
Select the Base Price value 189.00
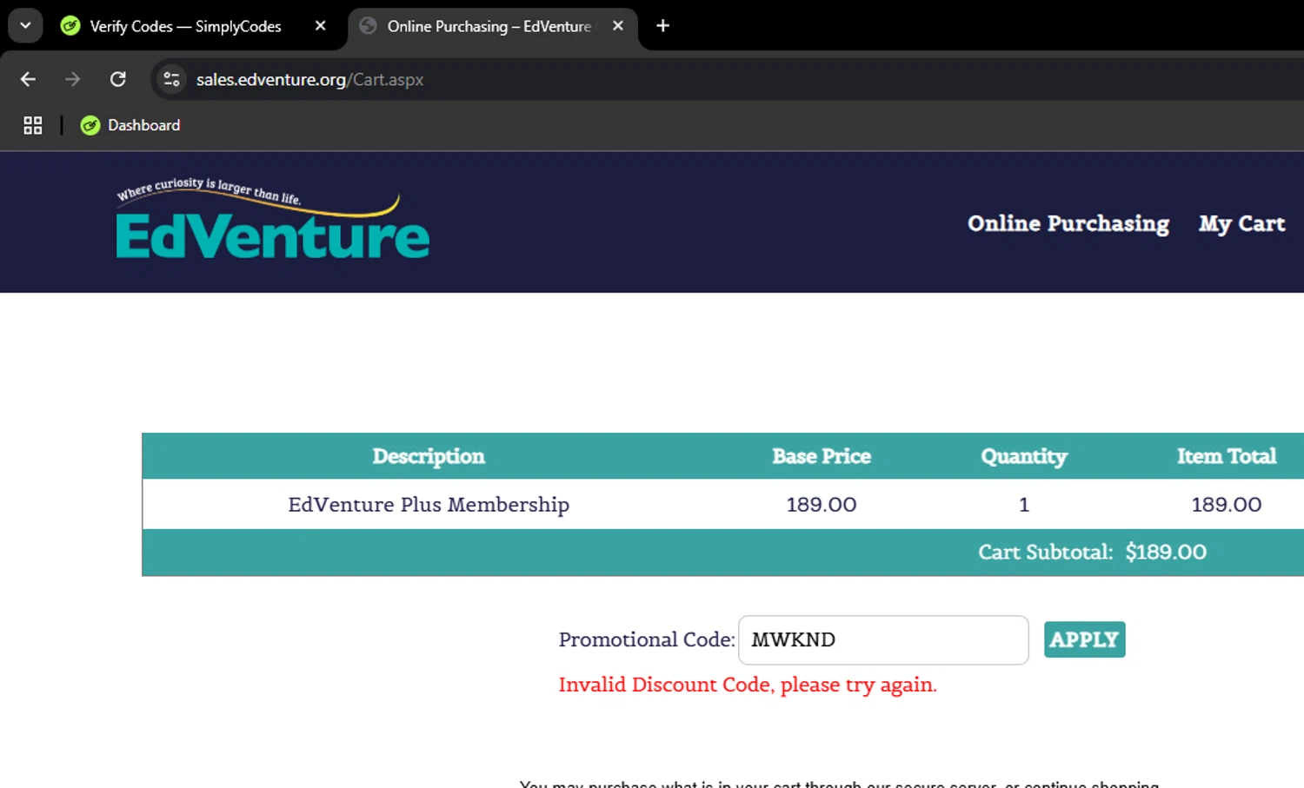click(822, 505)
